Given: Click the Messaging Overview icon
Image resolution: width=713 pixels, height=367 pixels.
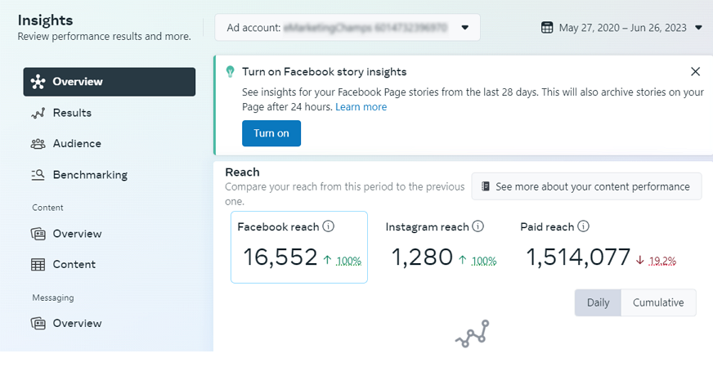Looking at the screenshot, I should 38,324.
